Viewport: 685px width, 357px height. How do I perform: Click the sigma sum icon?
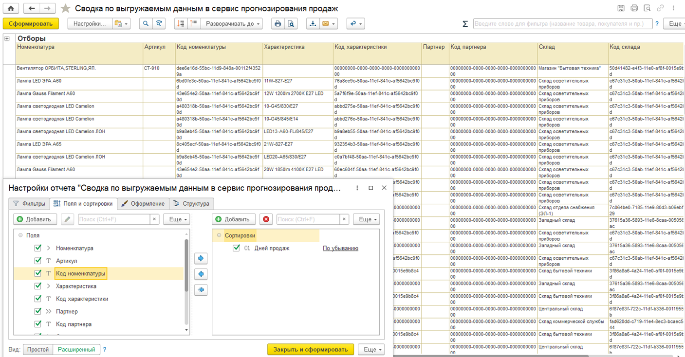click(x=465, y=24)
